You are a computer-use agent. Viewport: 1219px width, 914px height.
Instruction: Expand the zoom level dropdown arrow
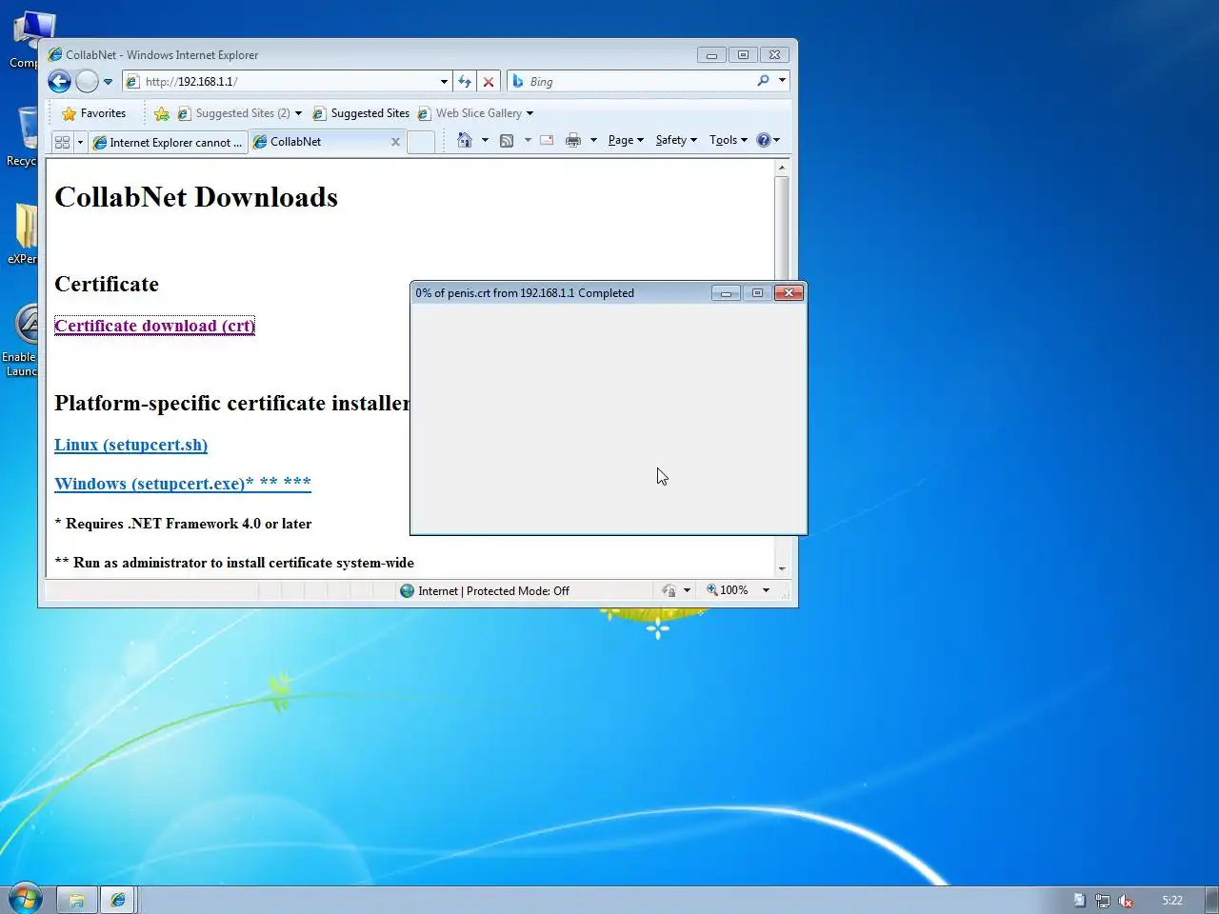tap(766, 590)
